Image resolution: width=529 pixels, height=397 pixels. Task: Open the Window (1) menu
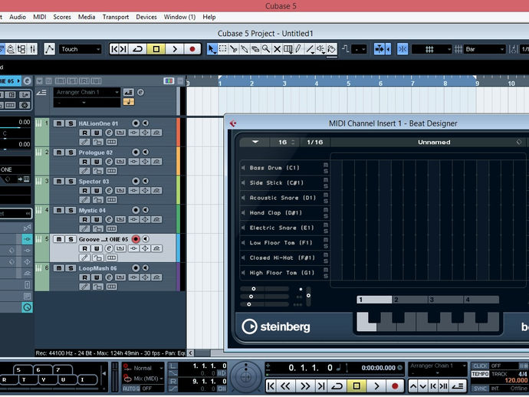coord(179,17)
